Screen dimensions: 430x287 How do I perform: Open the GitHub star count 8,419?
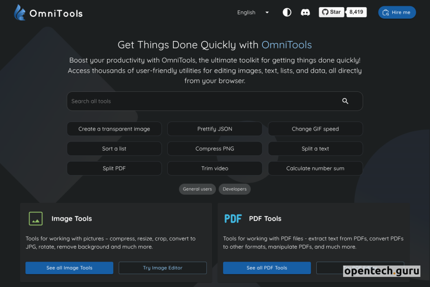pyautogui.click(x=356, y=12)
